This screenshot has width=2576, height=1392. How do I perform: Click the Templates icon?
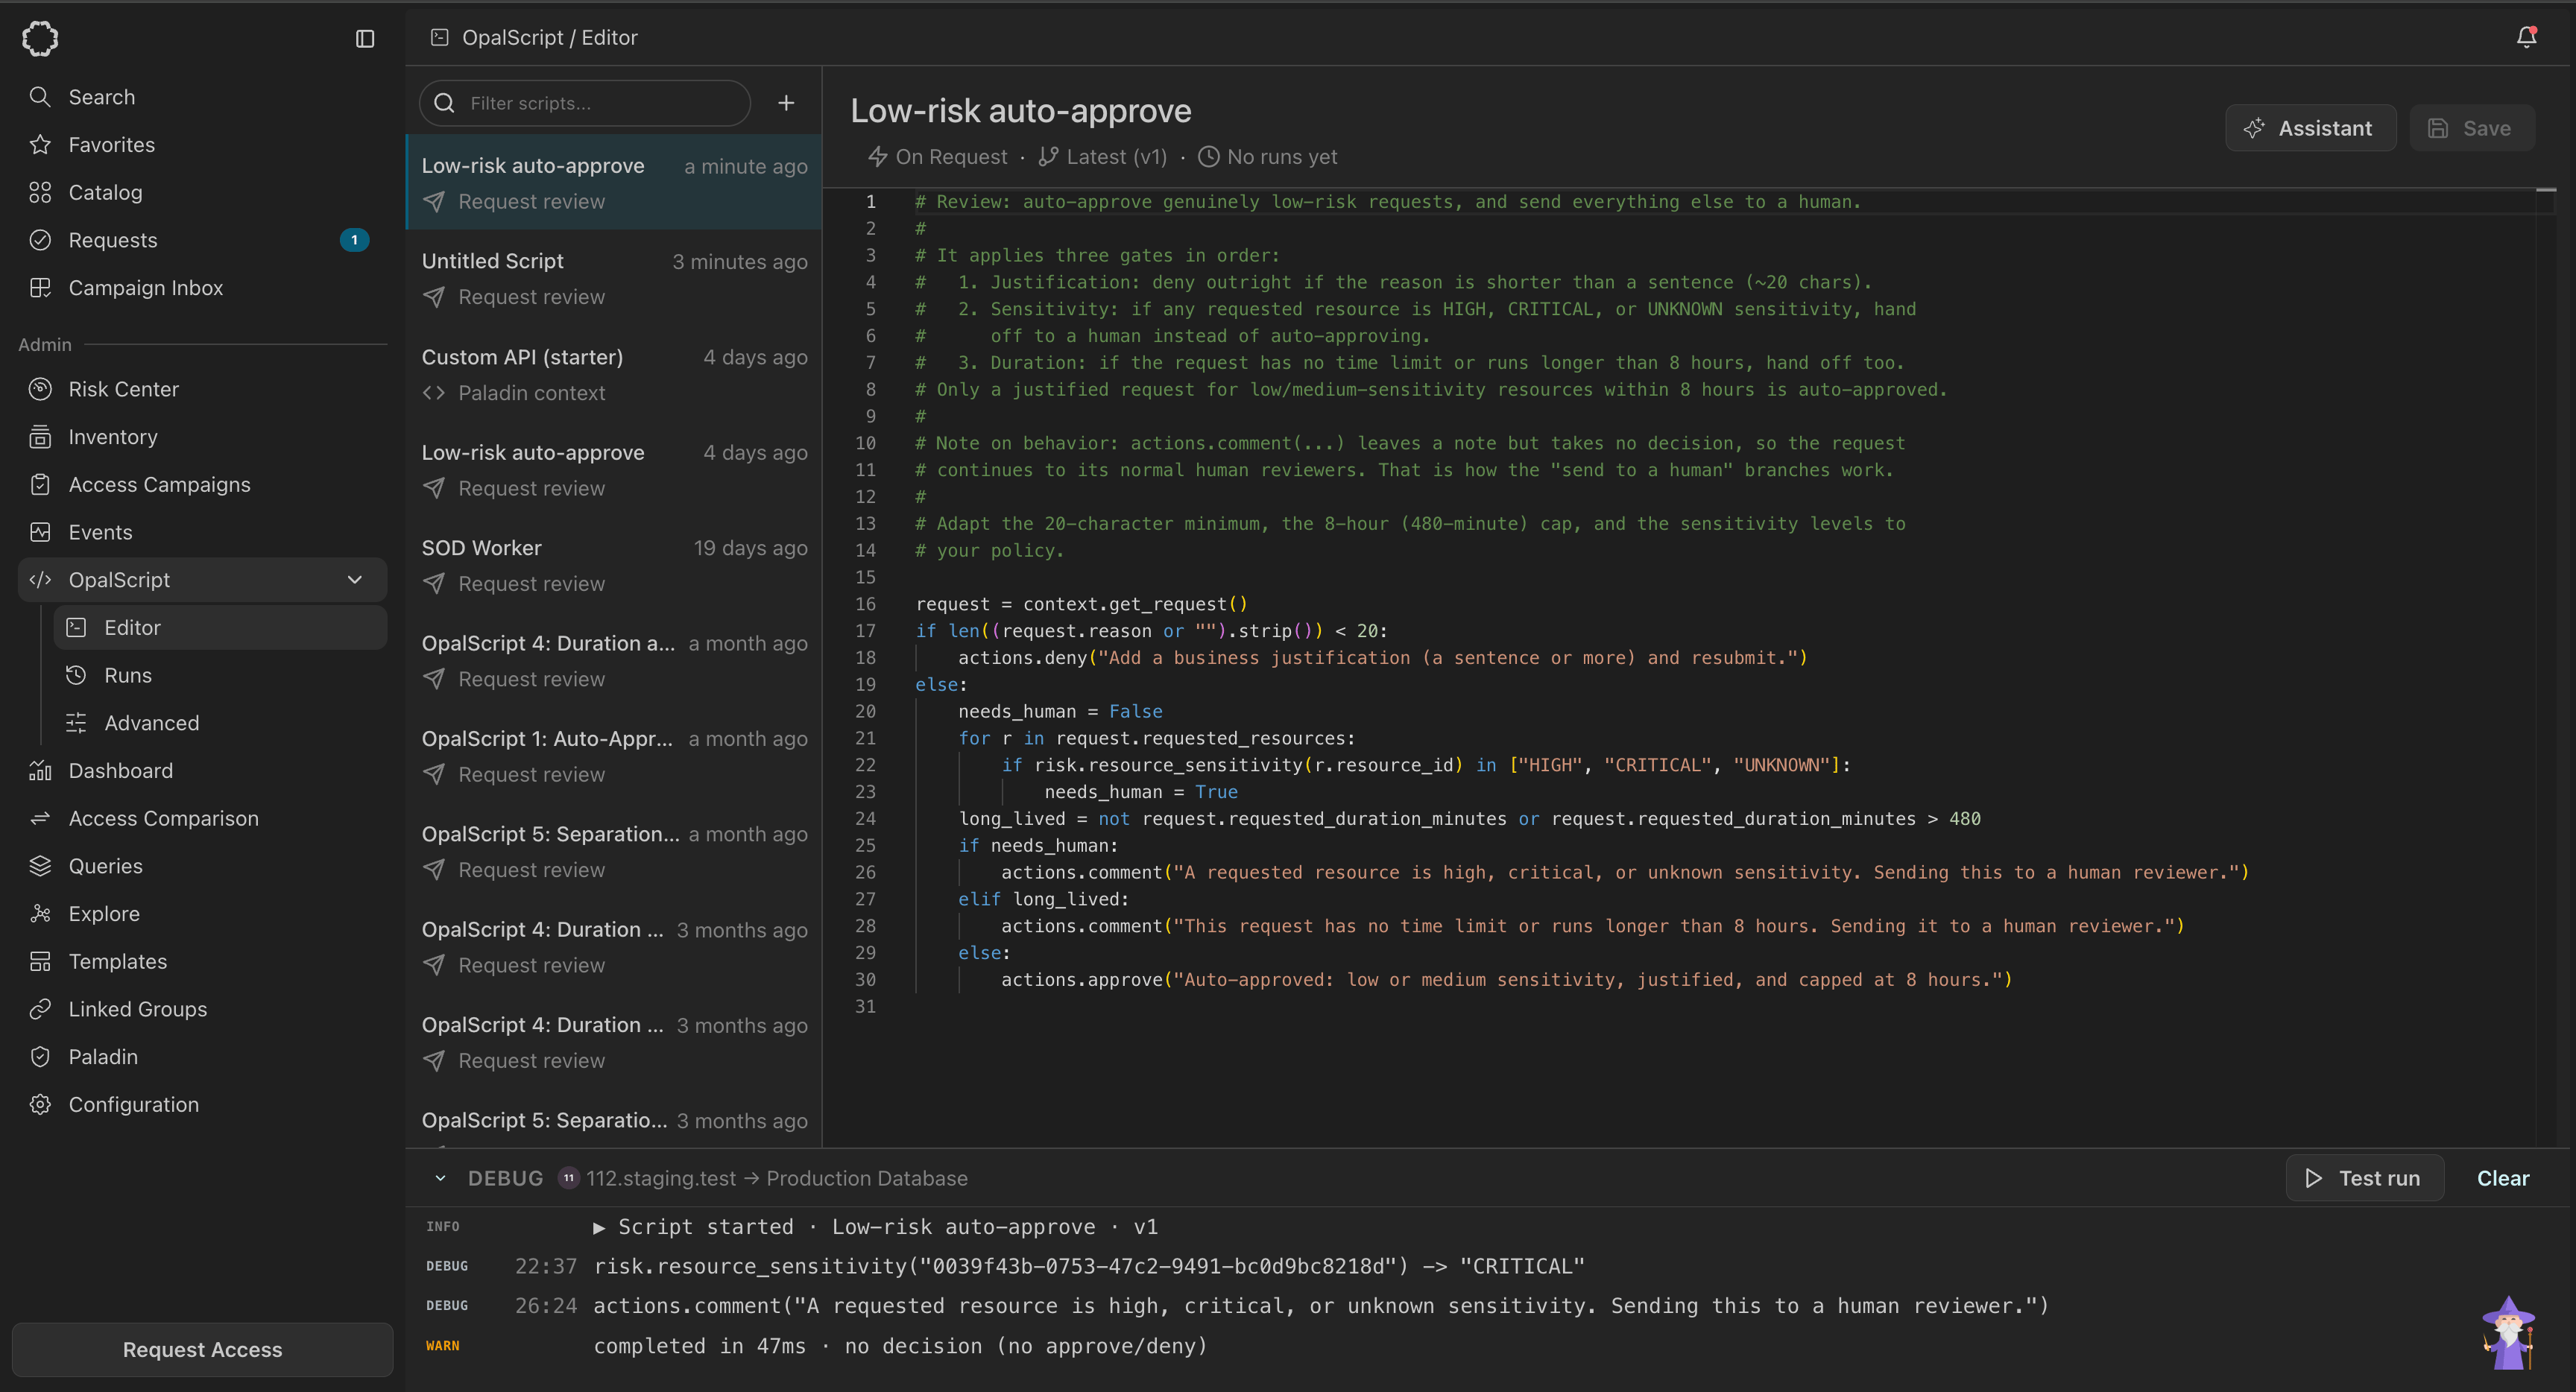click(40, 962)
